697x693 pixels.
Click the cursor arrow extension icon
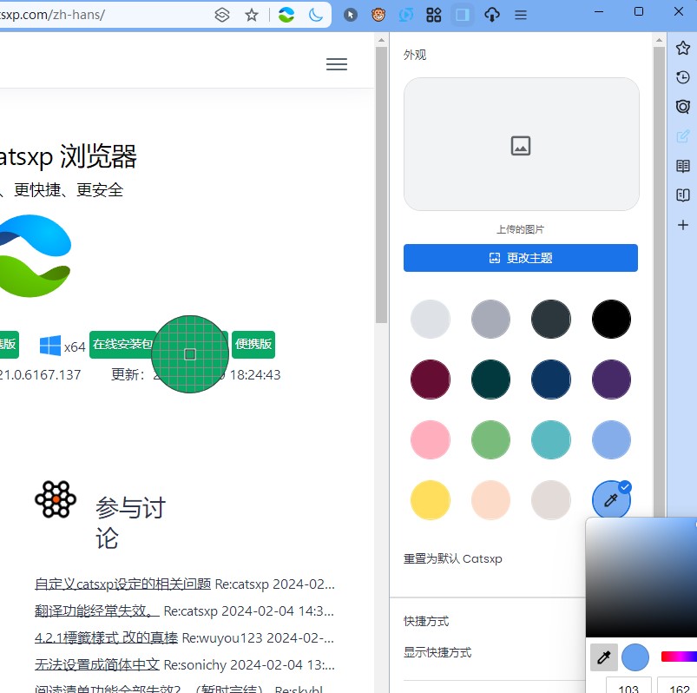click(351, 15)
